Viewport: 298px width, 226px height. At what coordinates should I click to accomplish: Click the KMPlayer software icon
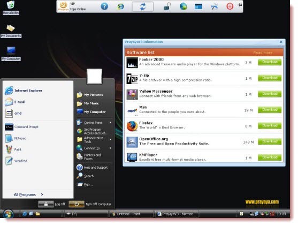click(x=132, y=157)
